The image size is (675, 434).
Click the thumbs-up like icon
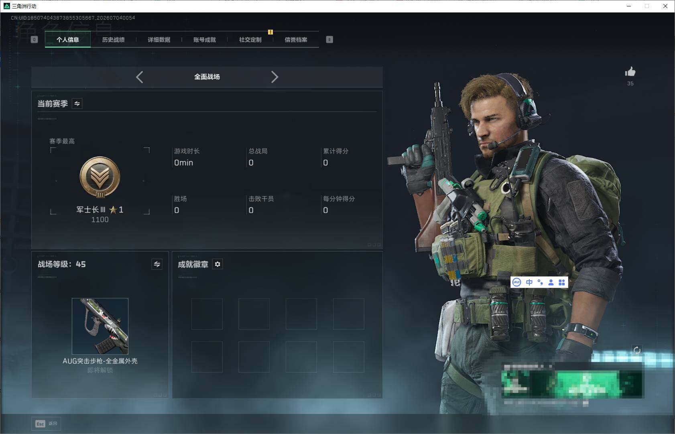pos(630,72)
